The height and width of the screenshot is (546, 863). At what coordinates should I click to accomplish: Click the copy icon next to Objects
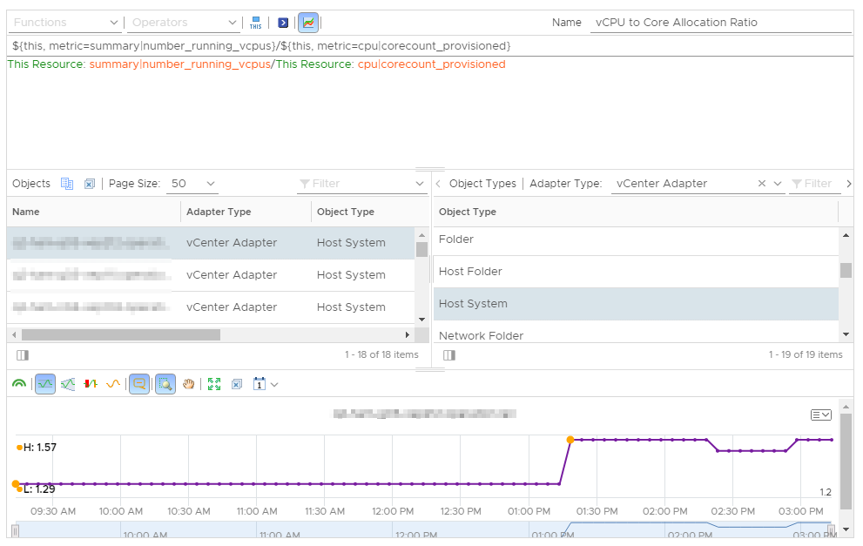coord(67,184)
